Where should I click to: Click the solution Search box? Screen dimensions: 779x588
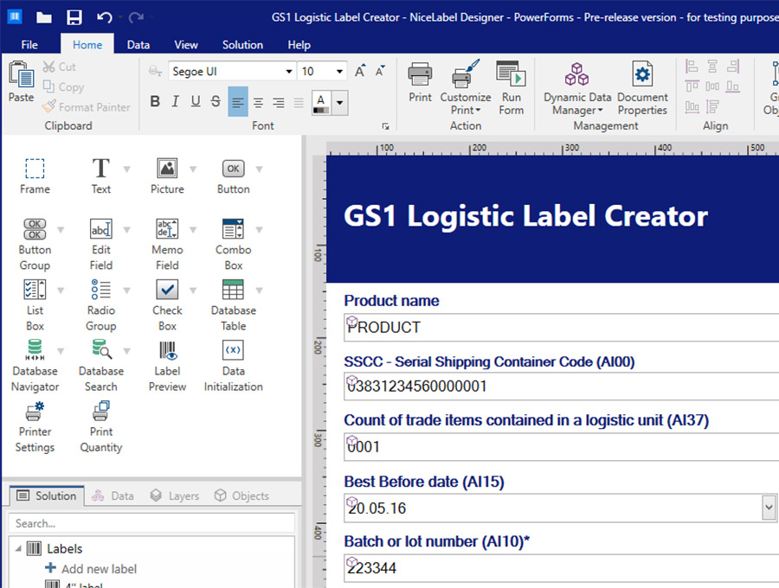pyautogui.click(x=152, y=523)
